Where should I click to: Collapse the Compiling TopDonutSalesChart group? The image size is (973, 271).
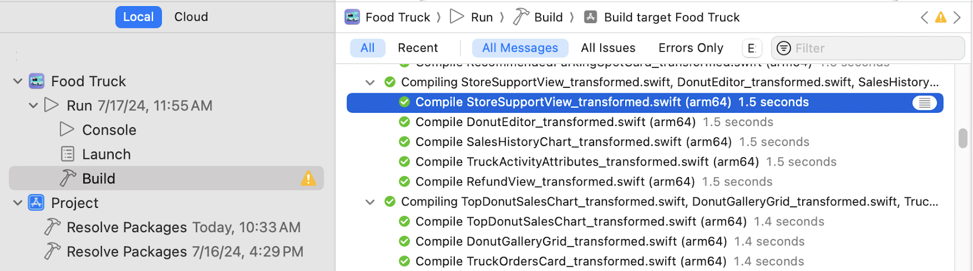click(x=370, y=202)
